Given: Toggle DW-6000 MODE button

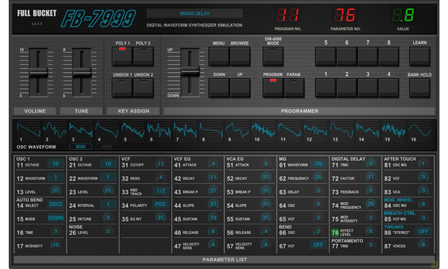Looking at the screenshot, I should coord(273,57).
